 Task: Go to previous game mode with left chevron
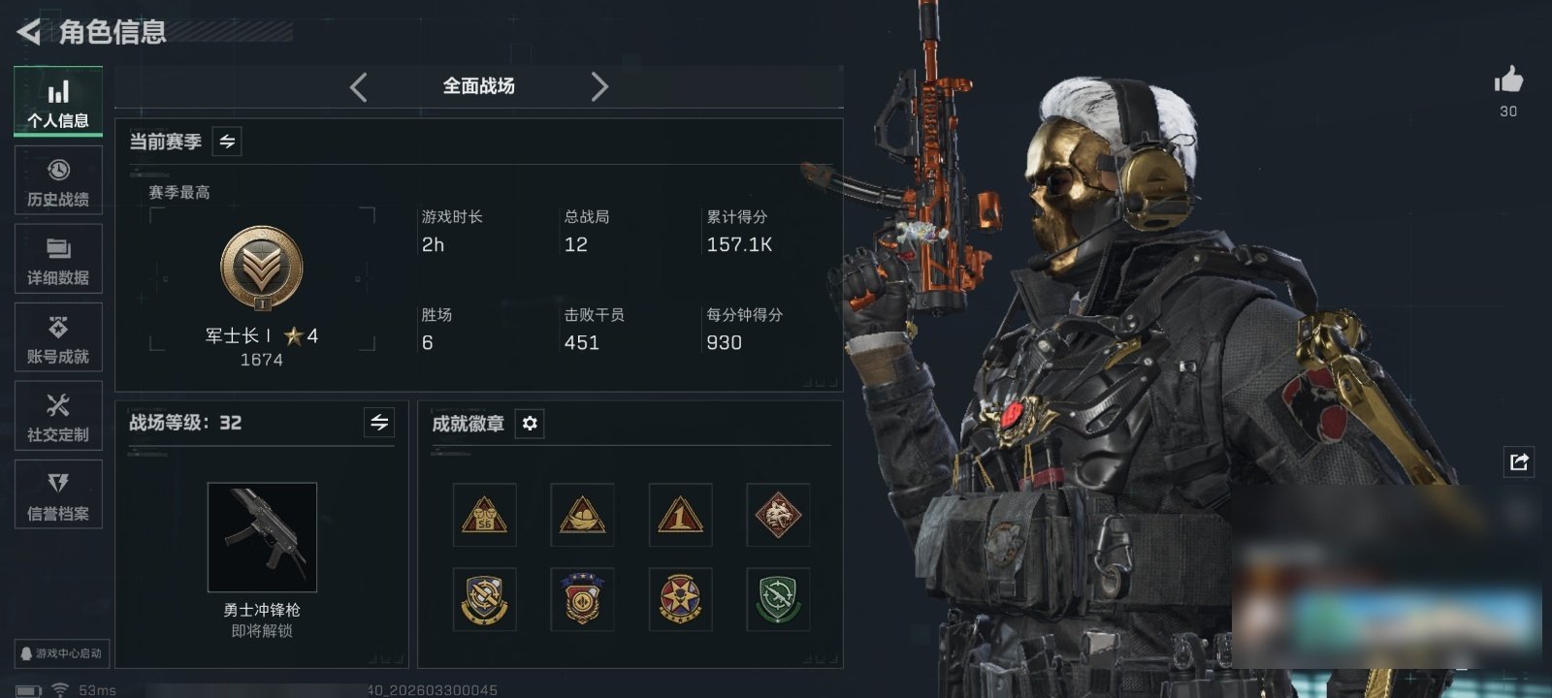[358, 87]
